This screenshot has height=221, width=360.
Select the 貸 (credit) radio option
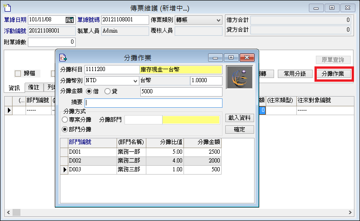[108, 91]
